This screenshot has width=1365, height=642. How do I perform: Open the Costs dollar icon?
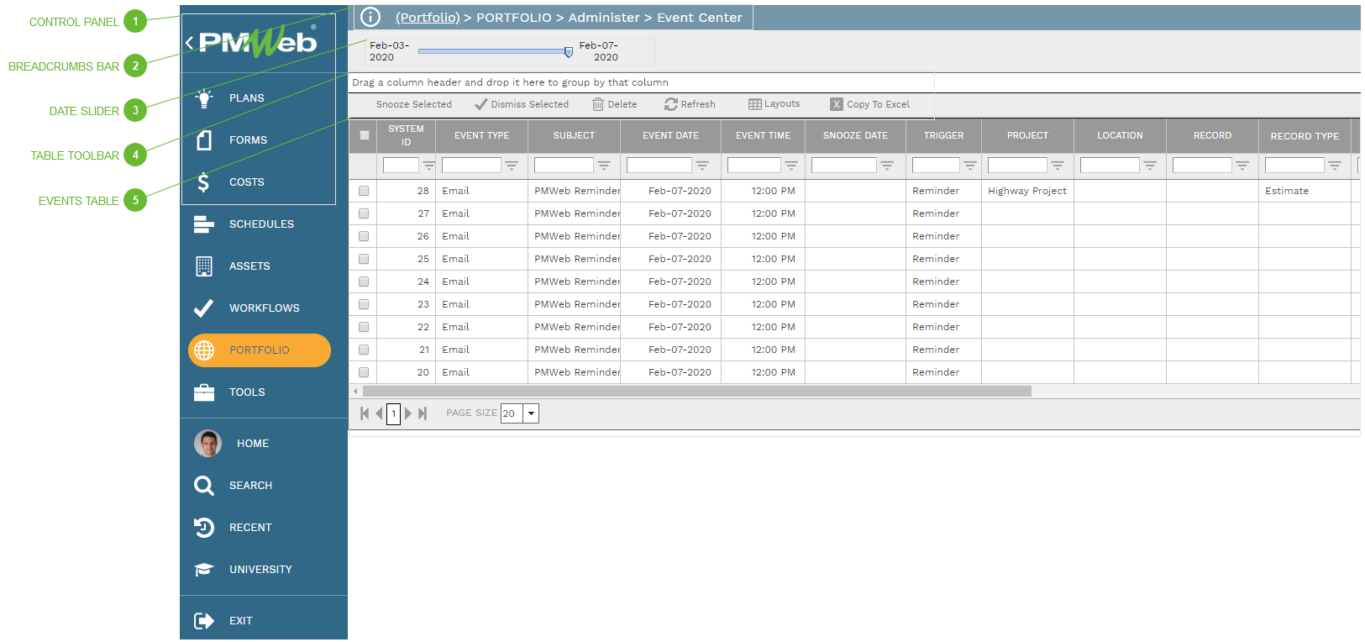[203, 182]
